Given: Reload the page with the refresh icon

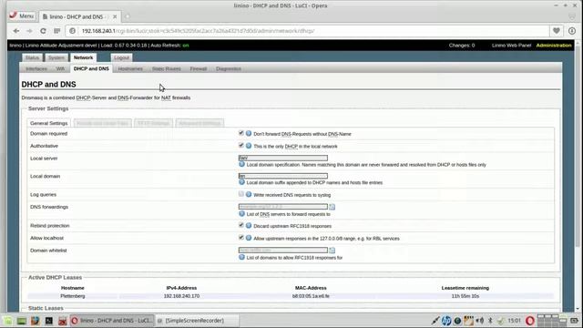Looking at the screenshot, I should (43, 31).
